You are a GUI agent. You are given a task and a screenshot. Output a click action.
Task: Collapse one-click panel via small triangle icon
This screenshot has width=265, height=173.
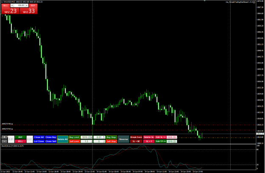coord(2,2)
